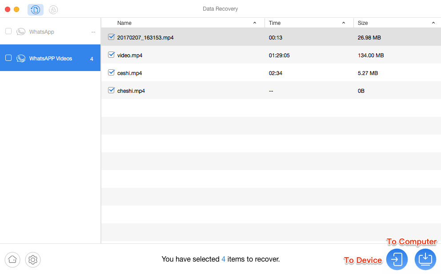The image size is (441, 274).
Task: Sort by Size column arrow
Action: click(x=433, y=23)
